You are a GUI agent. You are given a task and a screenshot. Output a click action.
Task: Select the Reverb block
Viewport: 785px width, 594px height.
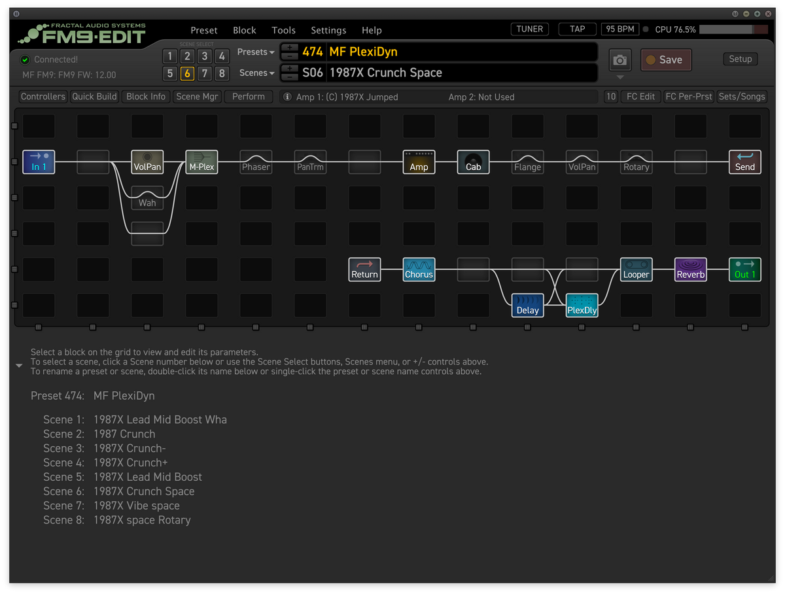691,270
